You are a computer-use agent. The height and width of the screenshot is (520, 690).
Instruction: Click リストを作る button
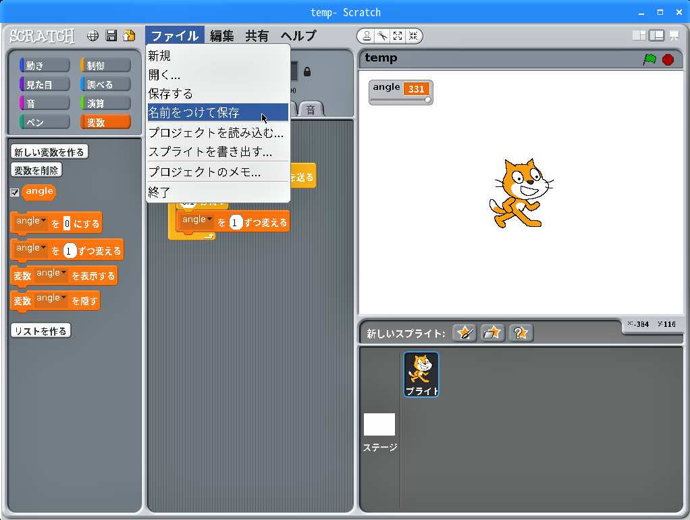[41, 331]
